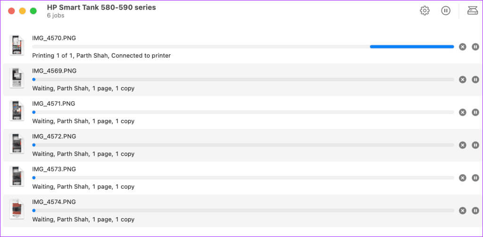Pause the IMG_4571.PNG waiting job
The height and width of the screenshot is (237, 483).
(475, 112)
